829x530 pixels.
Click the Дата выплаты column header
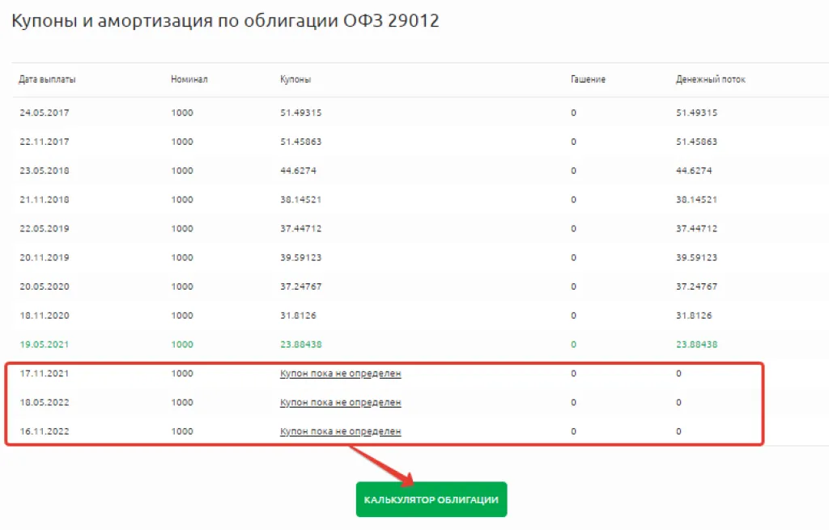point(48,80)
